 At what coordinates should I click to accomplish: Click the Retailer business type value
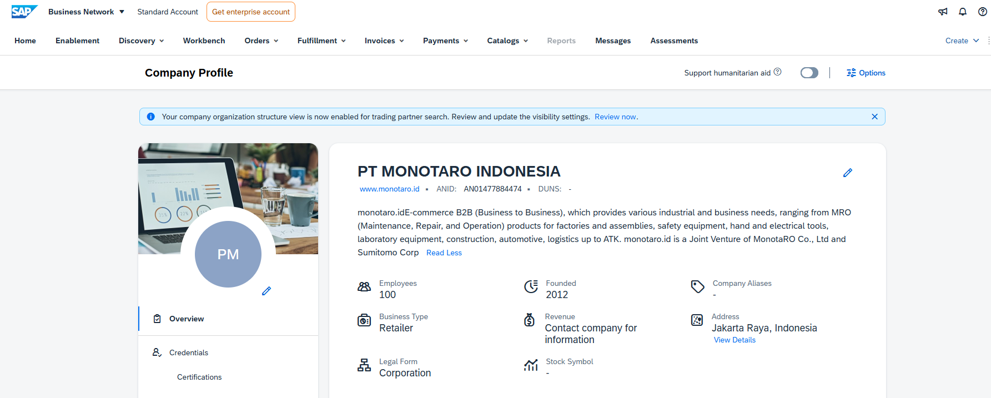click(396, 328)
